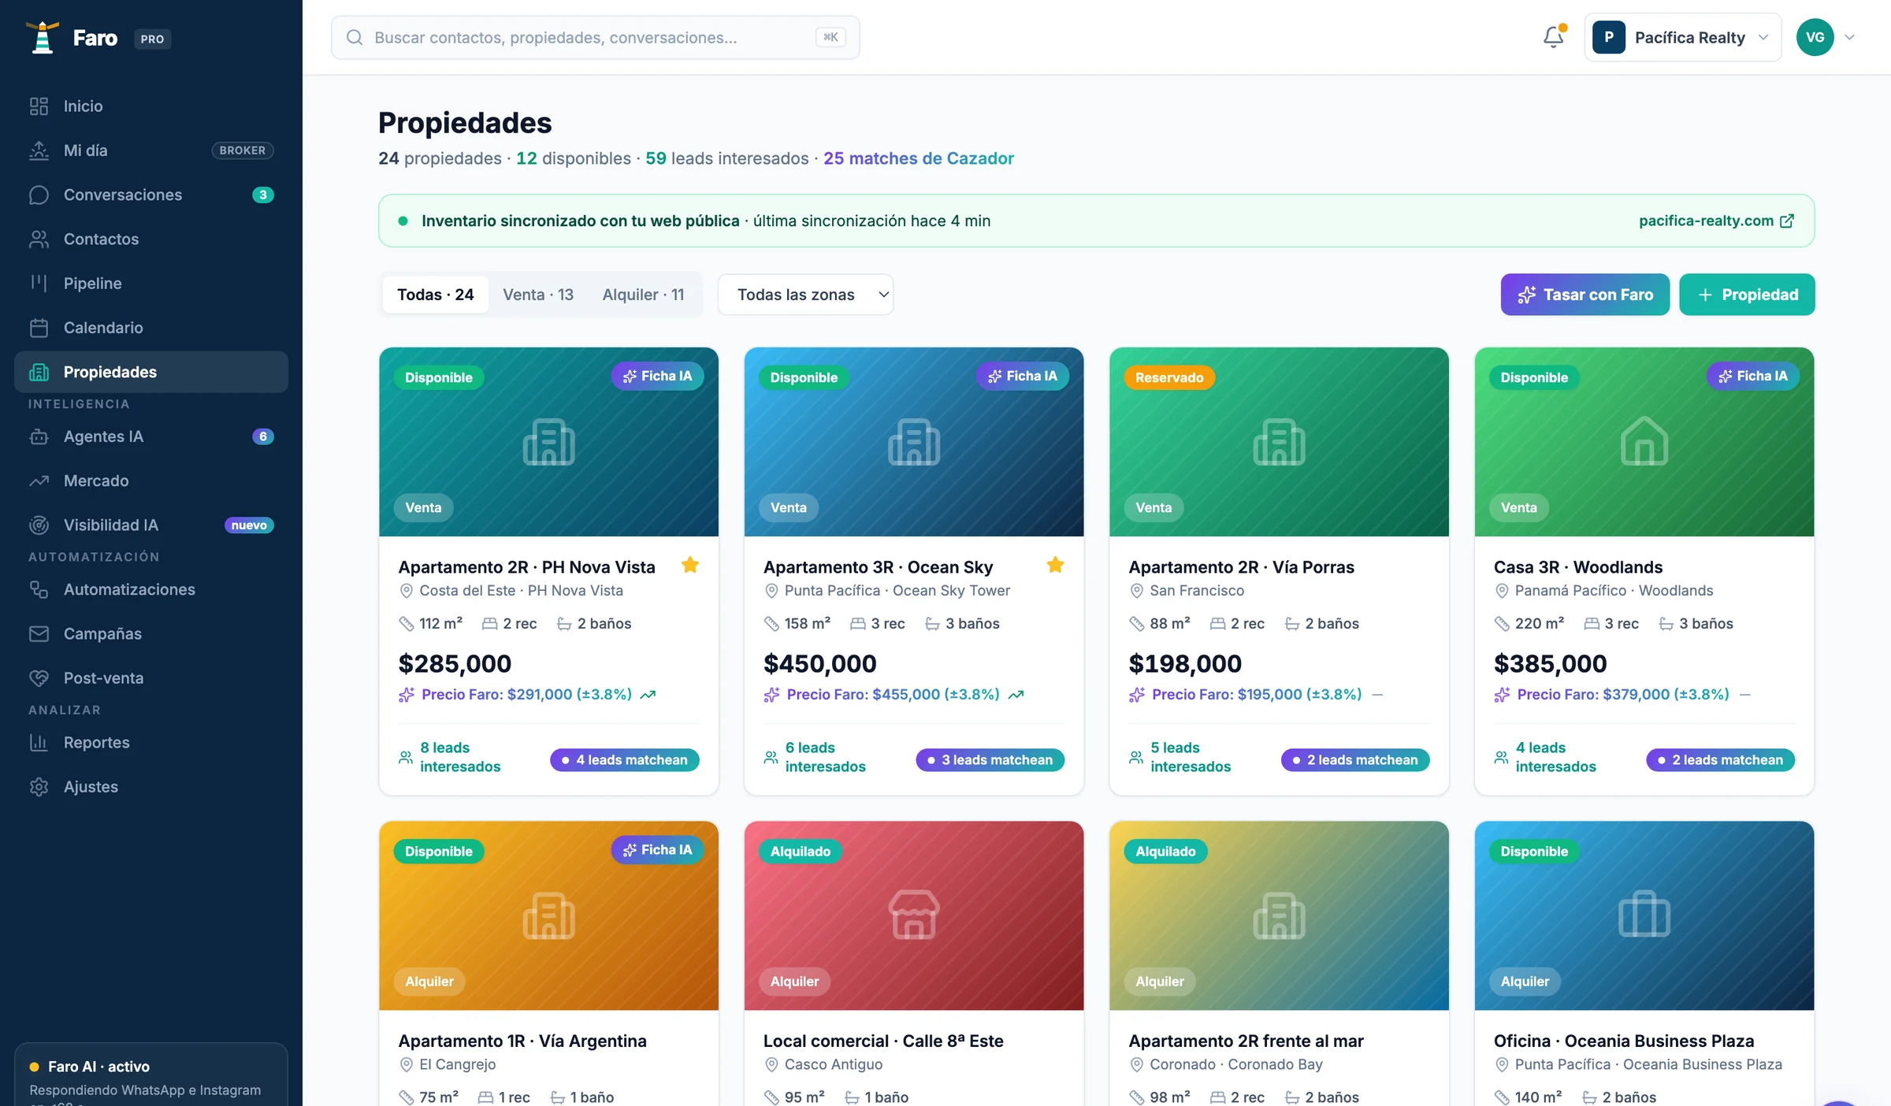Open Casa 3R · Woodlands title
Viewport: 1891px width, 1106px height.
pos(1578,566)
